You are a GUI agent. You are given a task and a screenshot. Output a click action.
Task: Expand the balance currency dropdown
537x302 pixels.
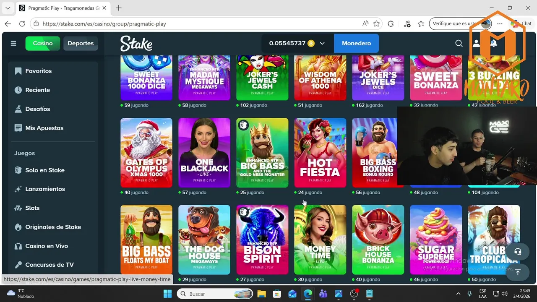(x=322, y=43)
